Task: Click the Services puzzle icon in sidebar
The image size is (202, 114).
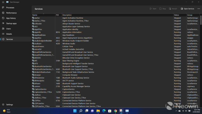Action: (x=3, y=39)
